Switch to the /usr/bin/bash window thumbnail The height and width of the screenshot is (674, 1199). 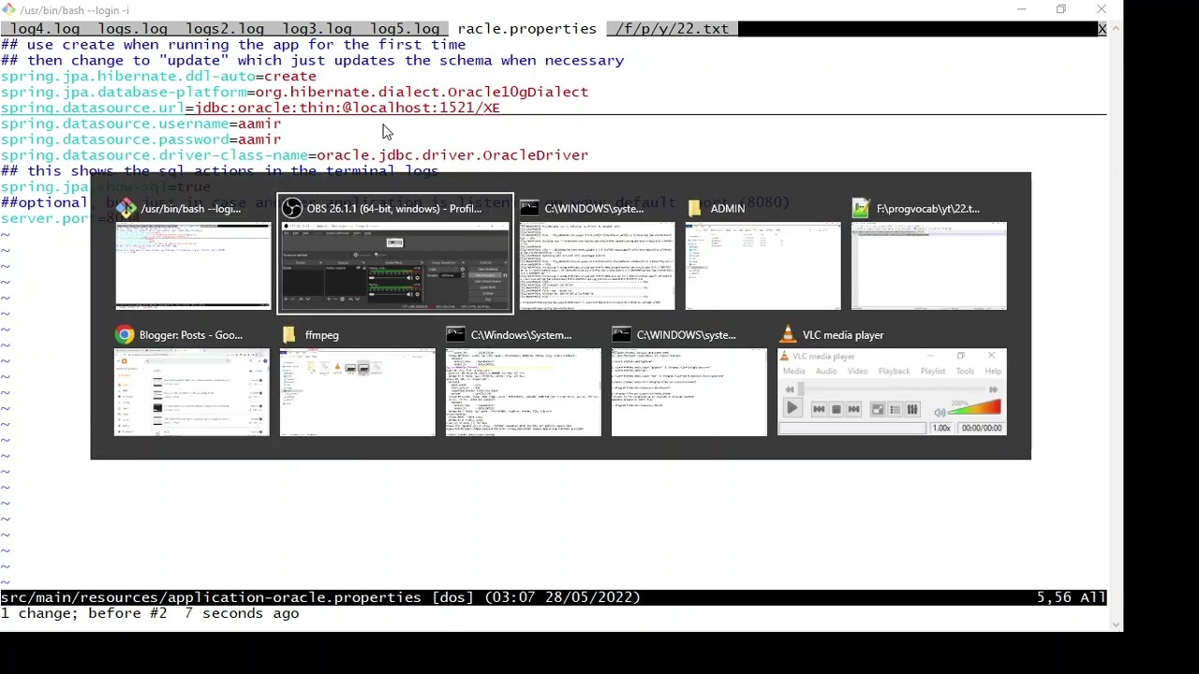pyautogui.click(x=193, y=266)
